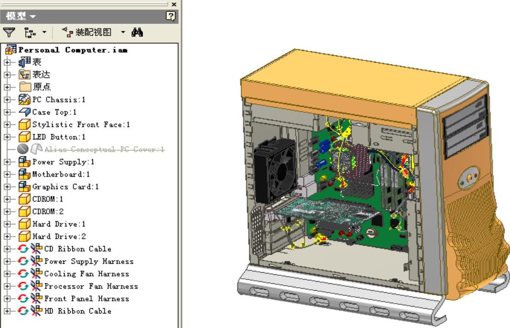This screenshot has height=328, width=510.
Task: Select the Personal Computer.iam assembly icon
Action: (11, 49)
